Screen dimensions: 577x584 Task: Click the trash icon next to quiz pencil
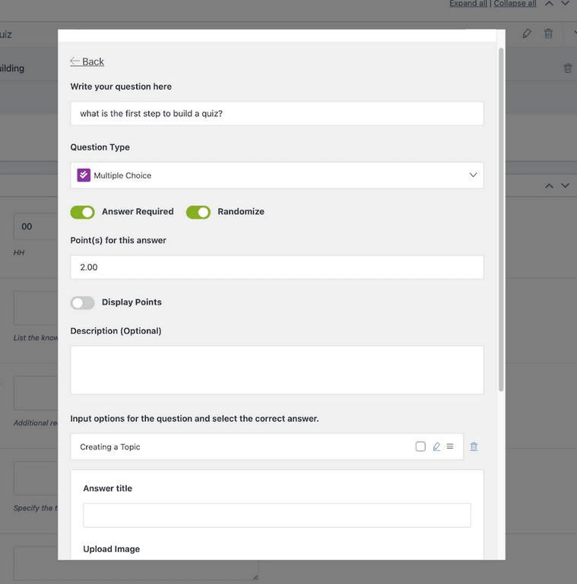point(548,33)
